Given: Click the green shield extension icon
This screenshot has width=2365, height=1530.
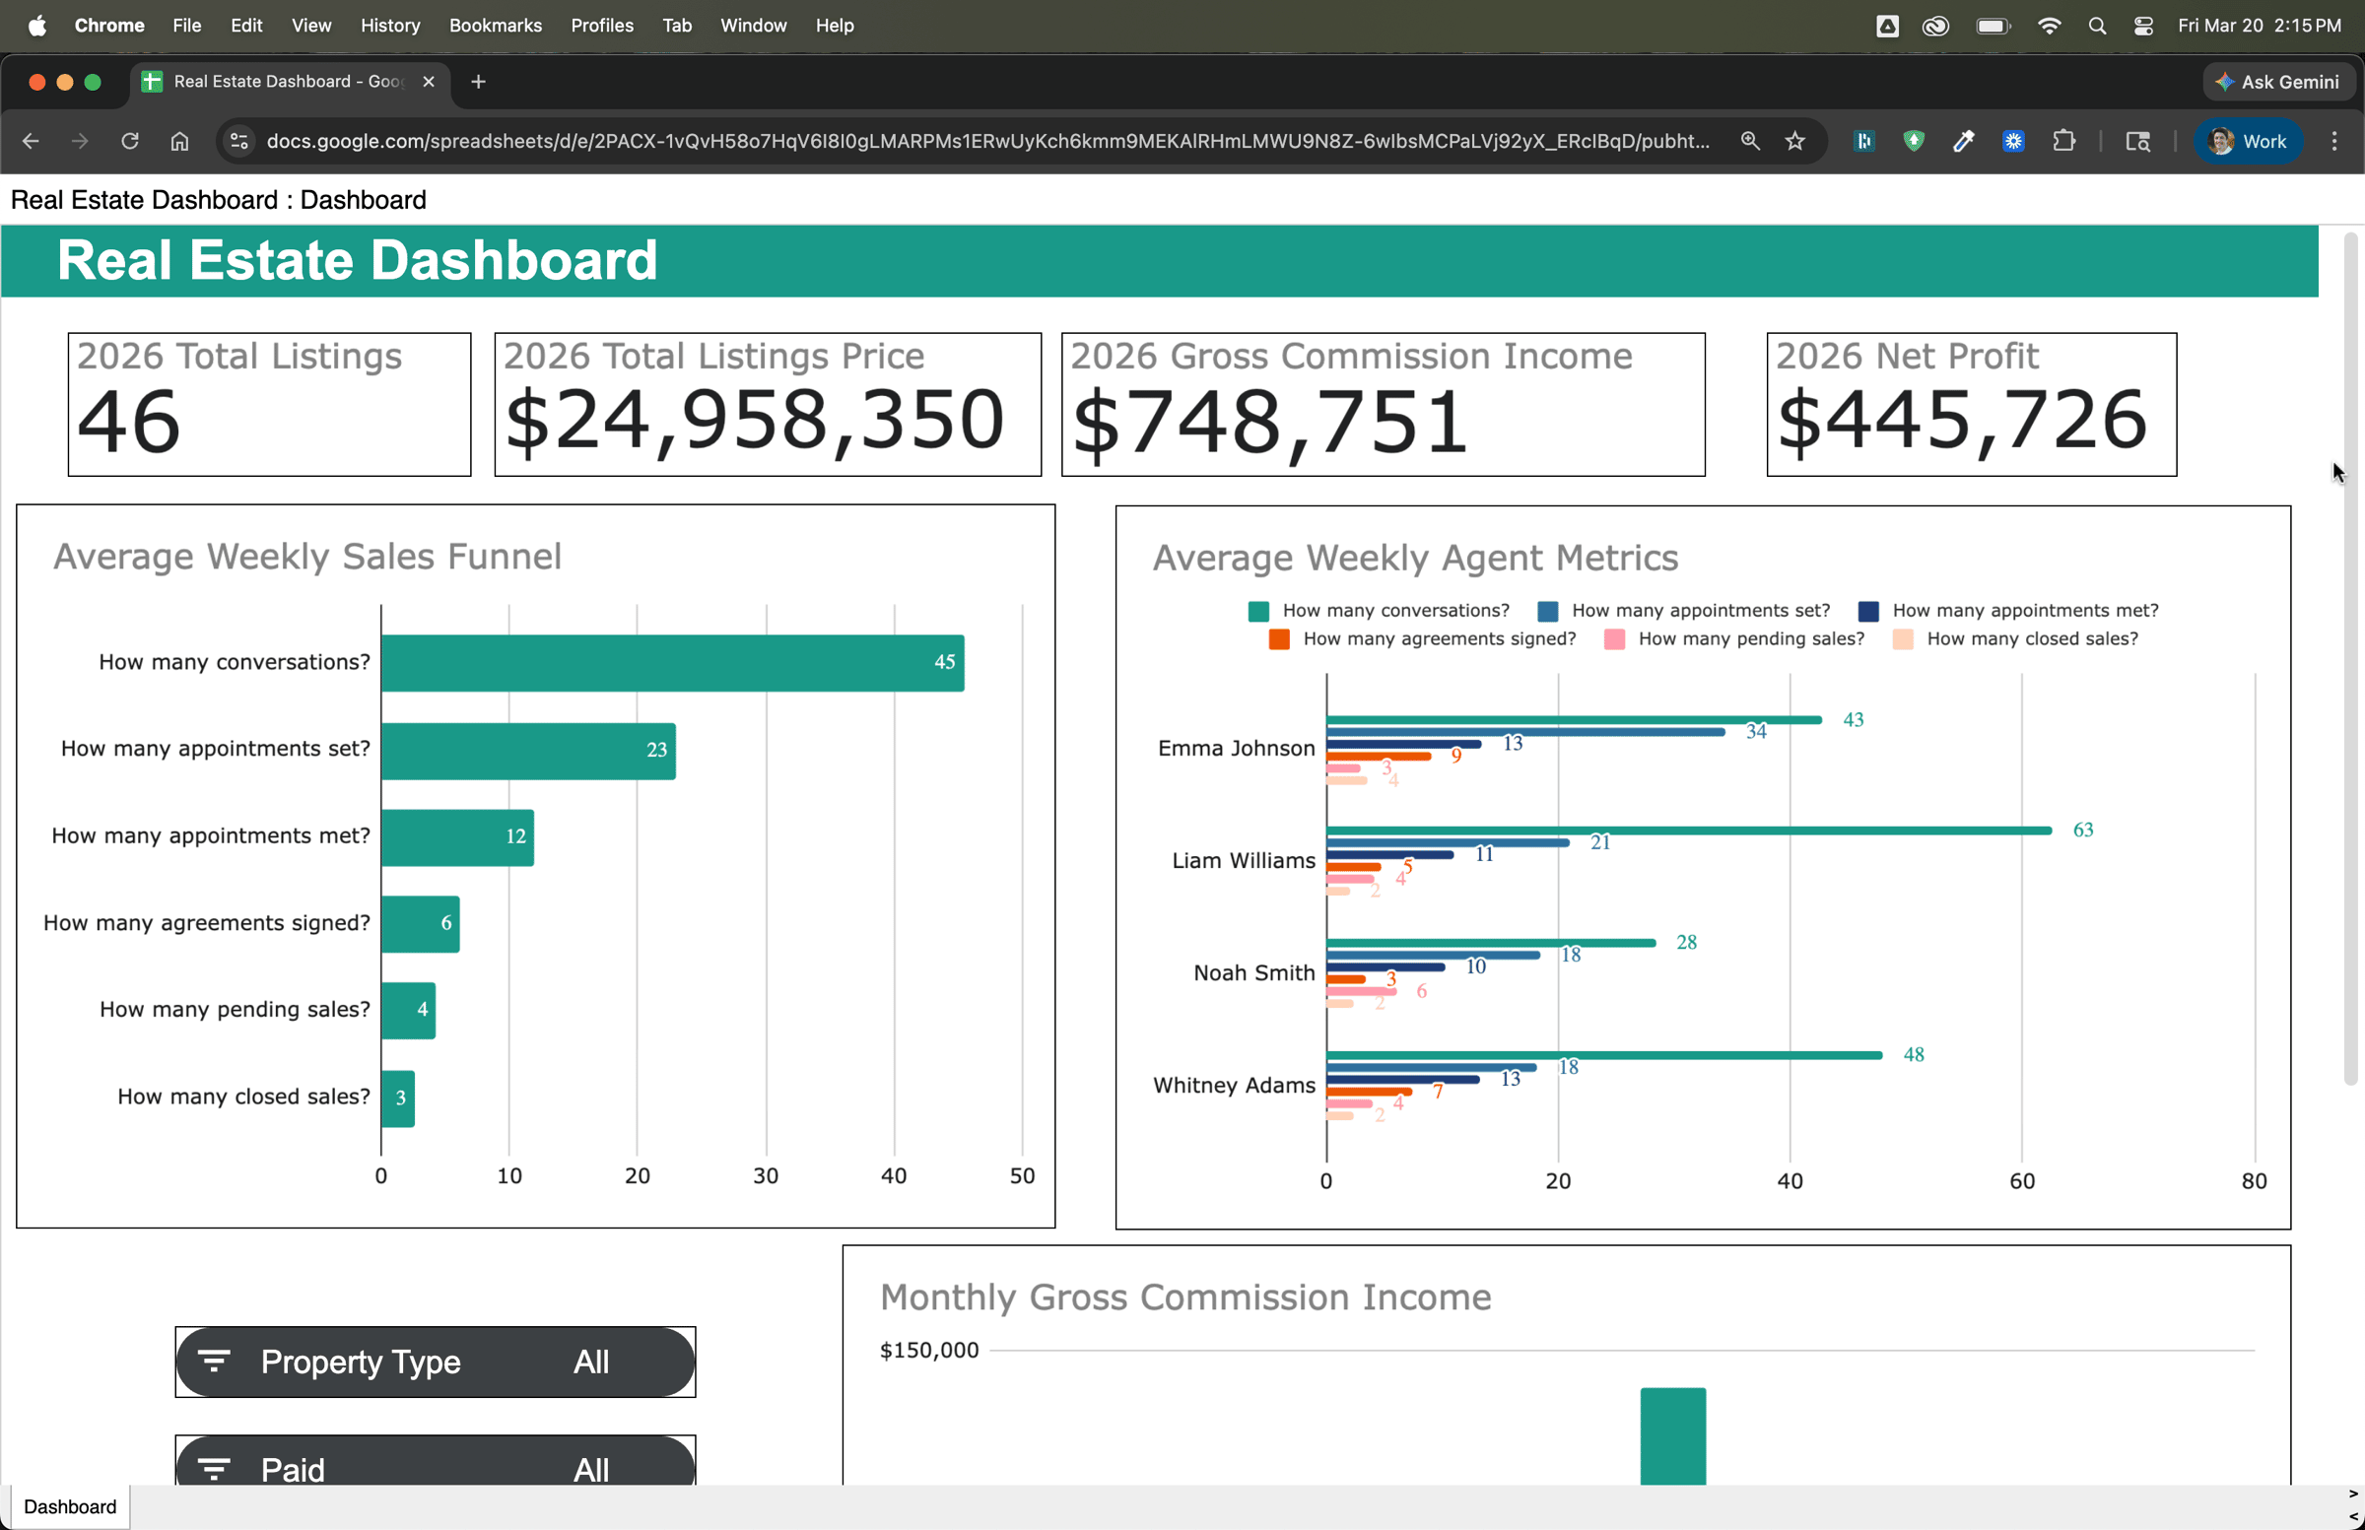Looking at the screenshot, I should click(x=1913, y=141).
